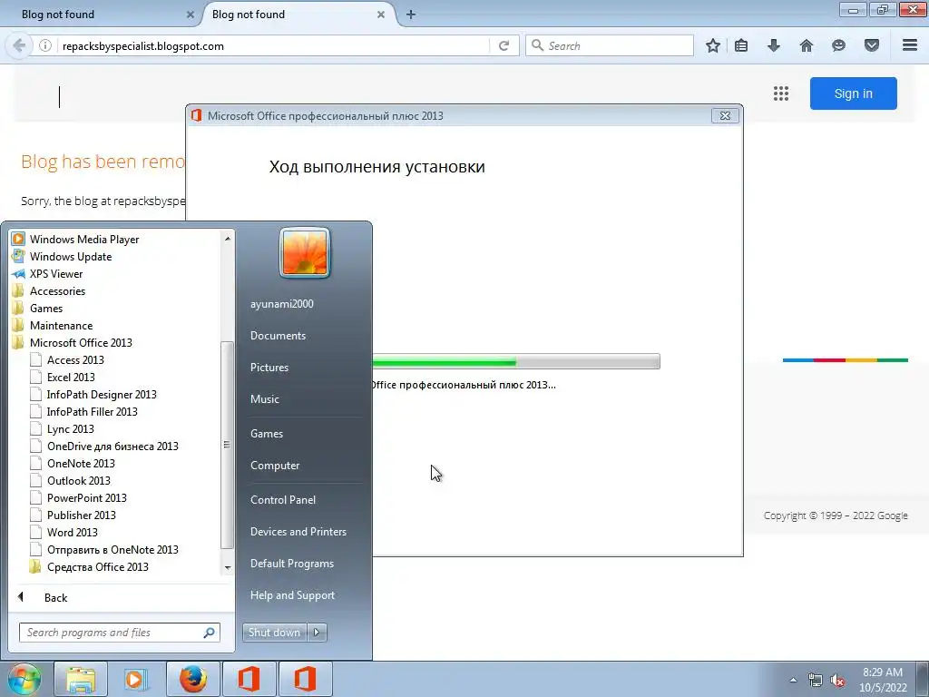Open the Firefox hamburger menu
The width and height of the screenshot is (929, 697).
click(910, 45)
